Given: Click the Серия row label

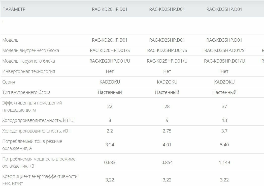Looking at the screenshot, I should point(9,82).
